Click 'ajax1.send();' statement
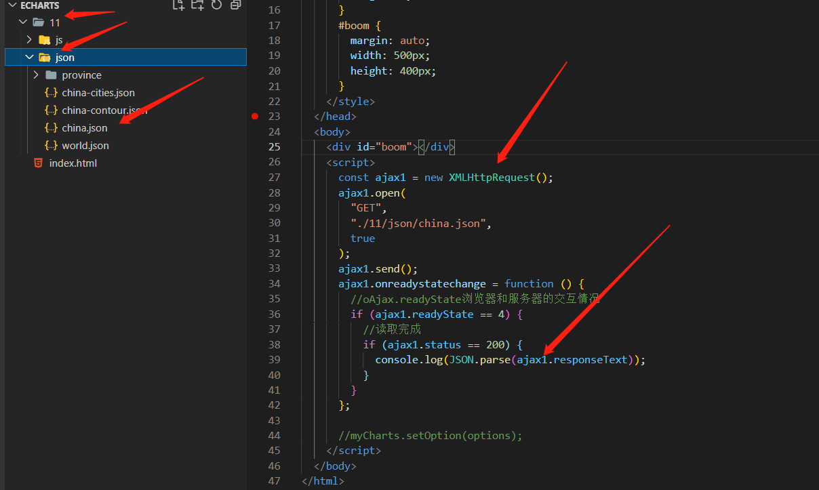This screenshot has height=490, width=819. [x=378, y=268]
